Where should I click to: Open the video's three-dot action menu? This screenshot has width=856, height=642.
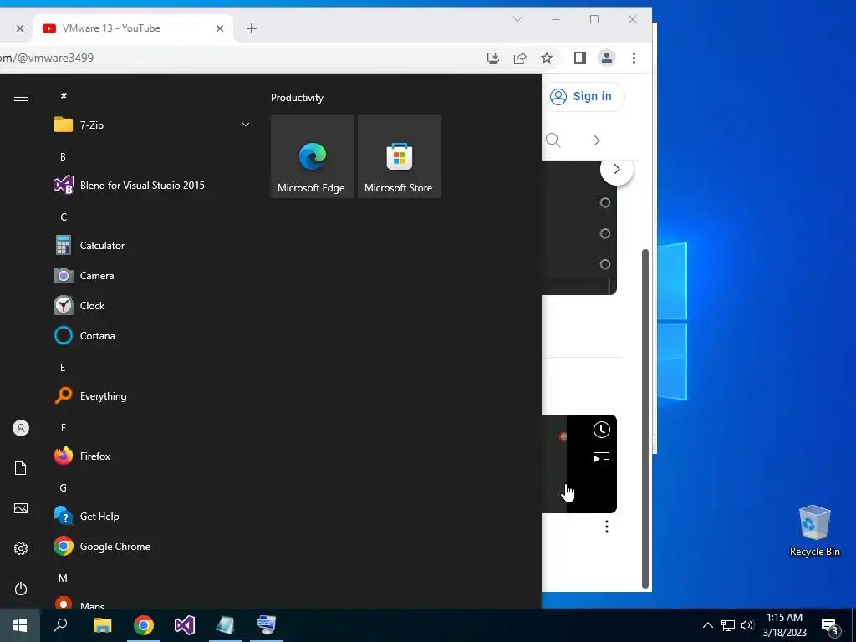[607, 527]
